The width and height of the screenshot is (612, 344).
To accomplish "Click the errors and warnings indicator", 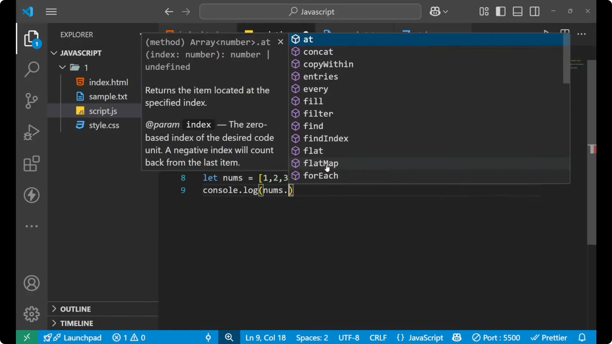I will 128,337.
